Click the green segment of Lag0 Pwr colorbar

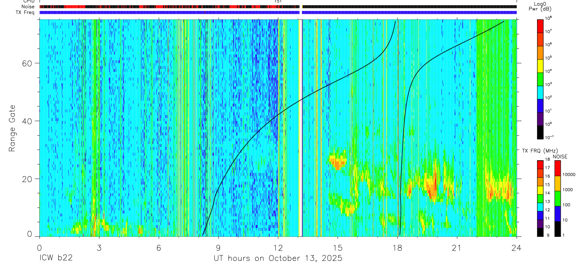(x=540, y=78)
